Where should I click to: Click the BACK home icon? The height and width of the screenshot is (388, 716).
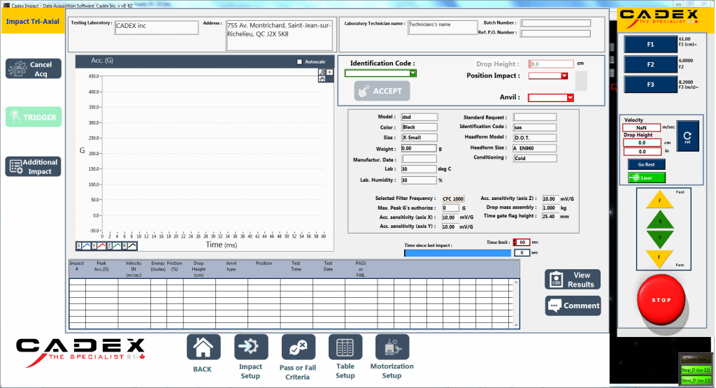[x=203, y=347]
